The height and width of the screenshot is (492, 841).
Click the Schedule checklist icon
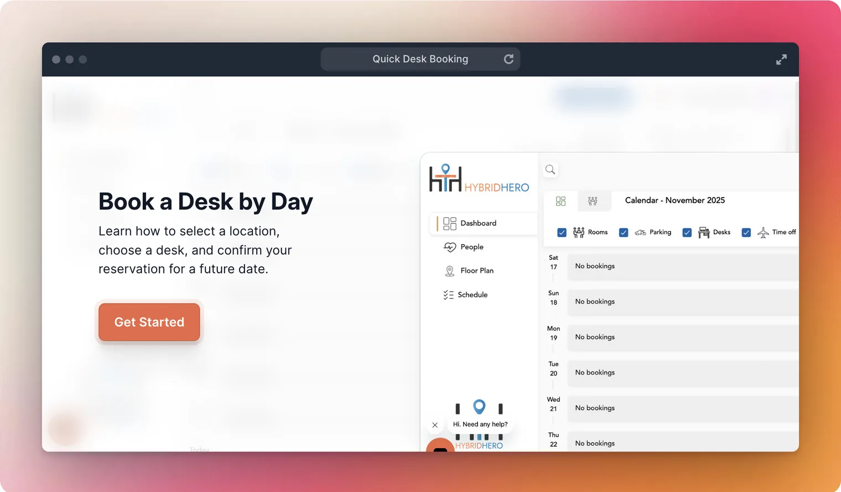click(x=448, y=294)
